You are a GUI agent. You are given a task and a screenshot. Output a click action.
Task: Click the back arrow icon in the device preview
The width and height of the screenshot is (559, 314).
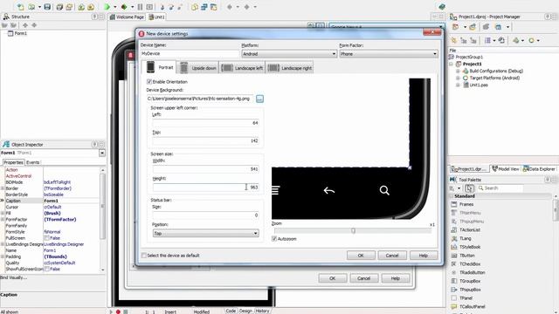(329, 190)
